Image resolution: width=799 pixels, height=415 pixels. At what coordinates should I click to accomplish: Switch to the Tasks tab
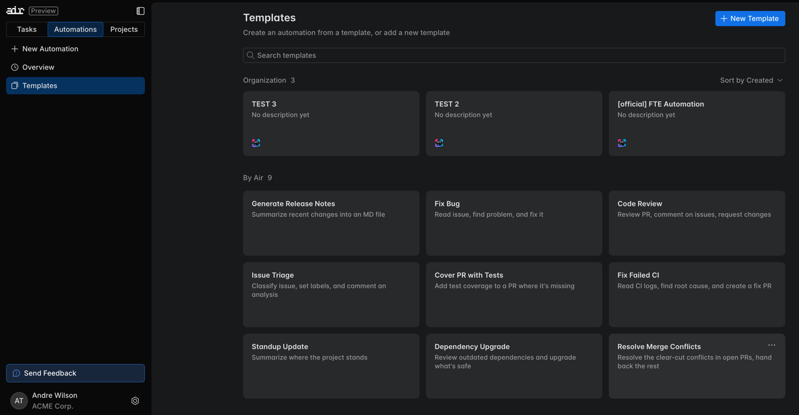(27, 29)
